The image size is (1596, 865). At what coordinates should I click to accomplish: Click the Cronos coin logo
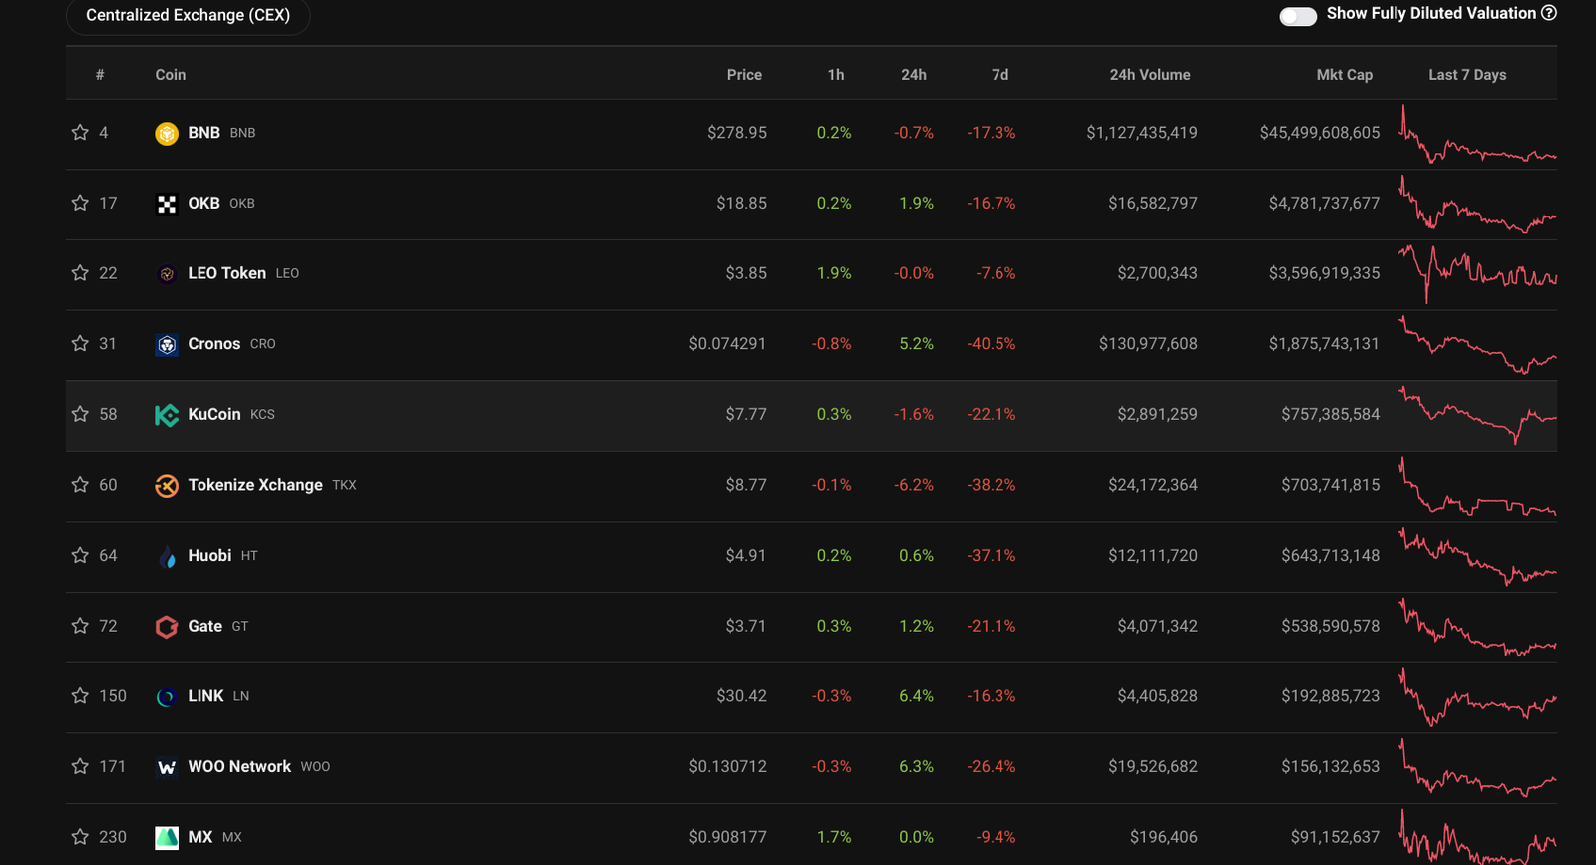coord(167,344)
